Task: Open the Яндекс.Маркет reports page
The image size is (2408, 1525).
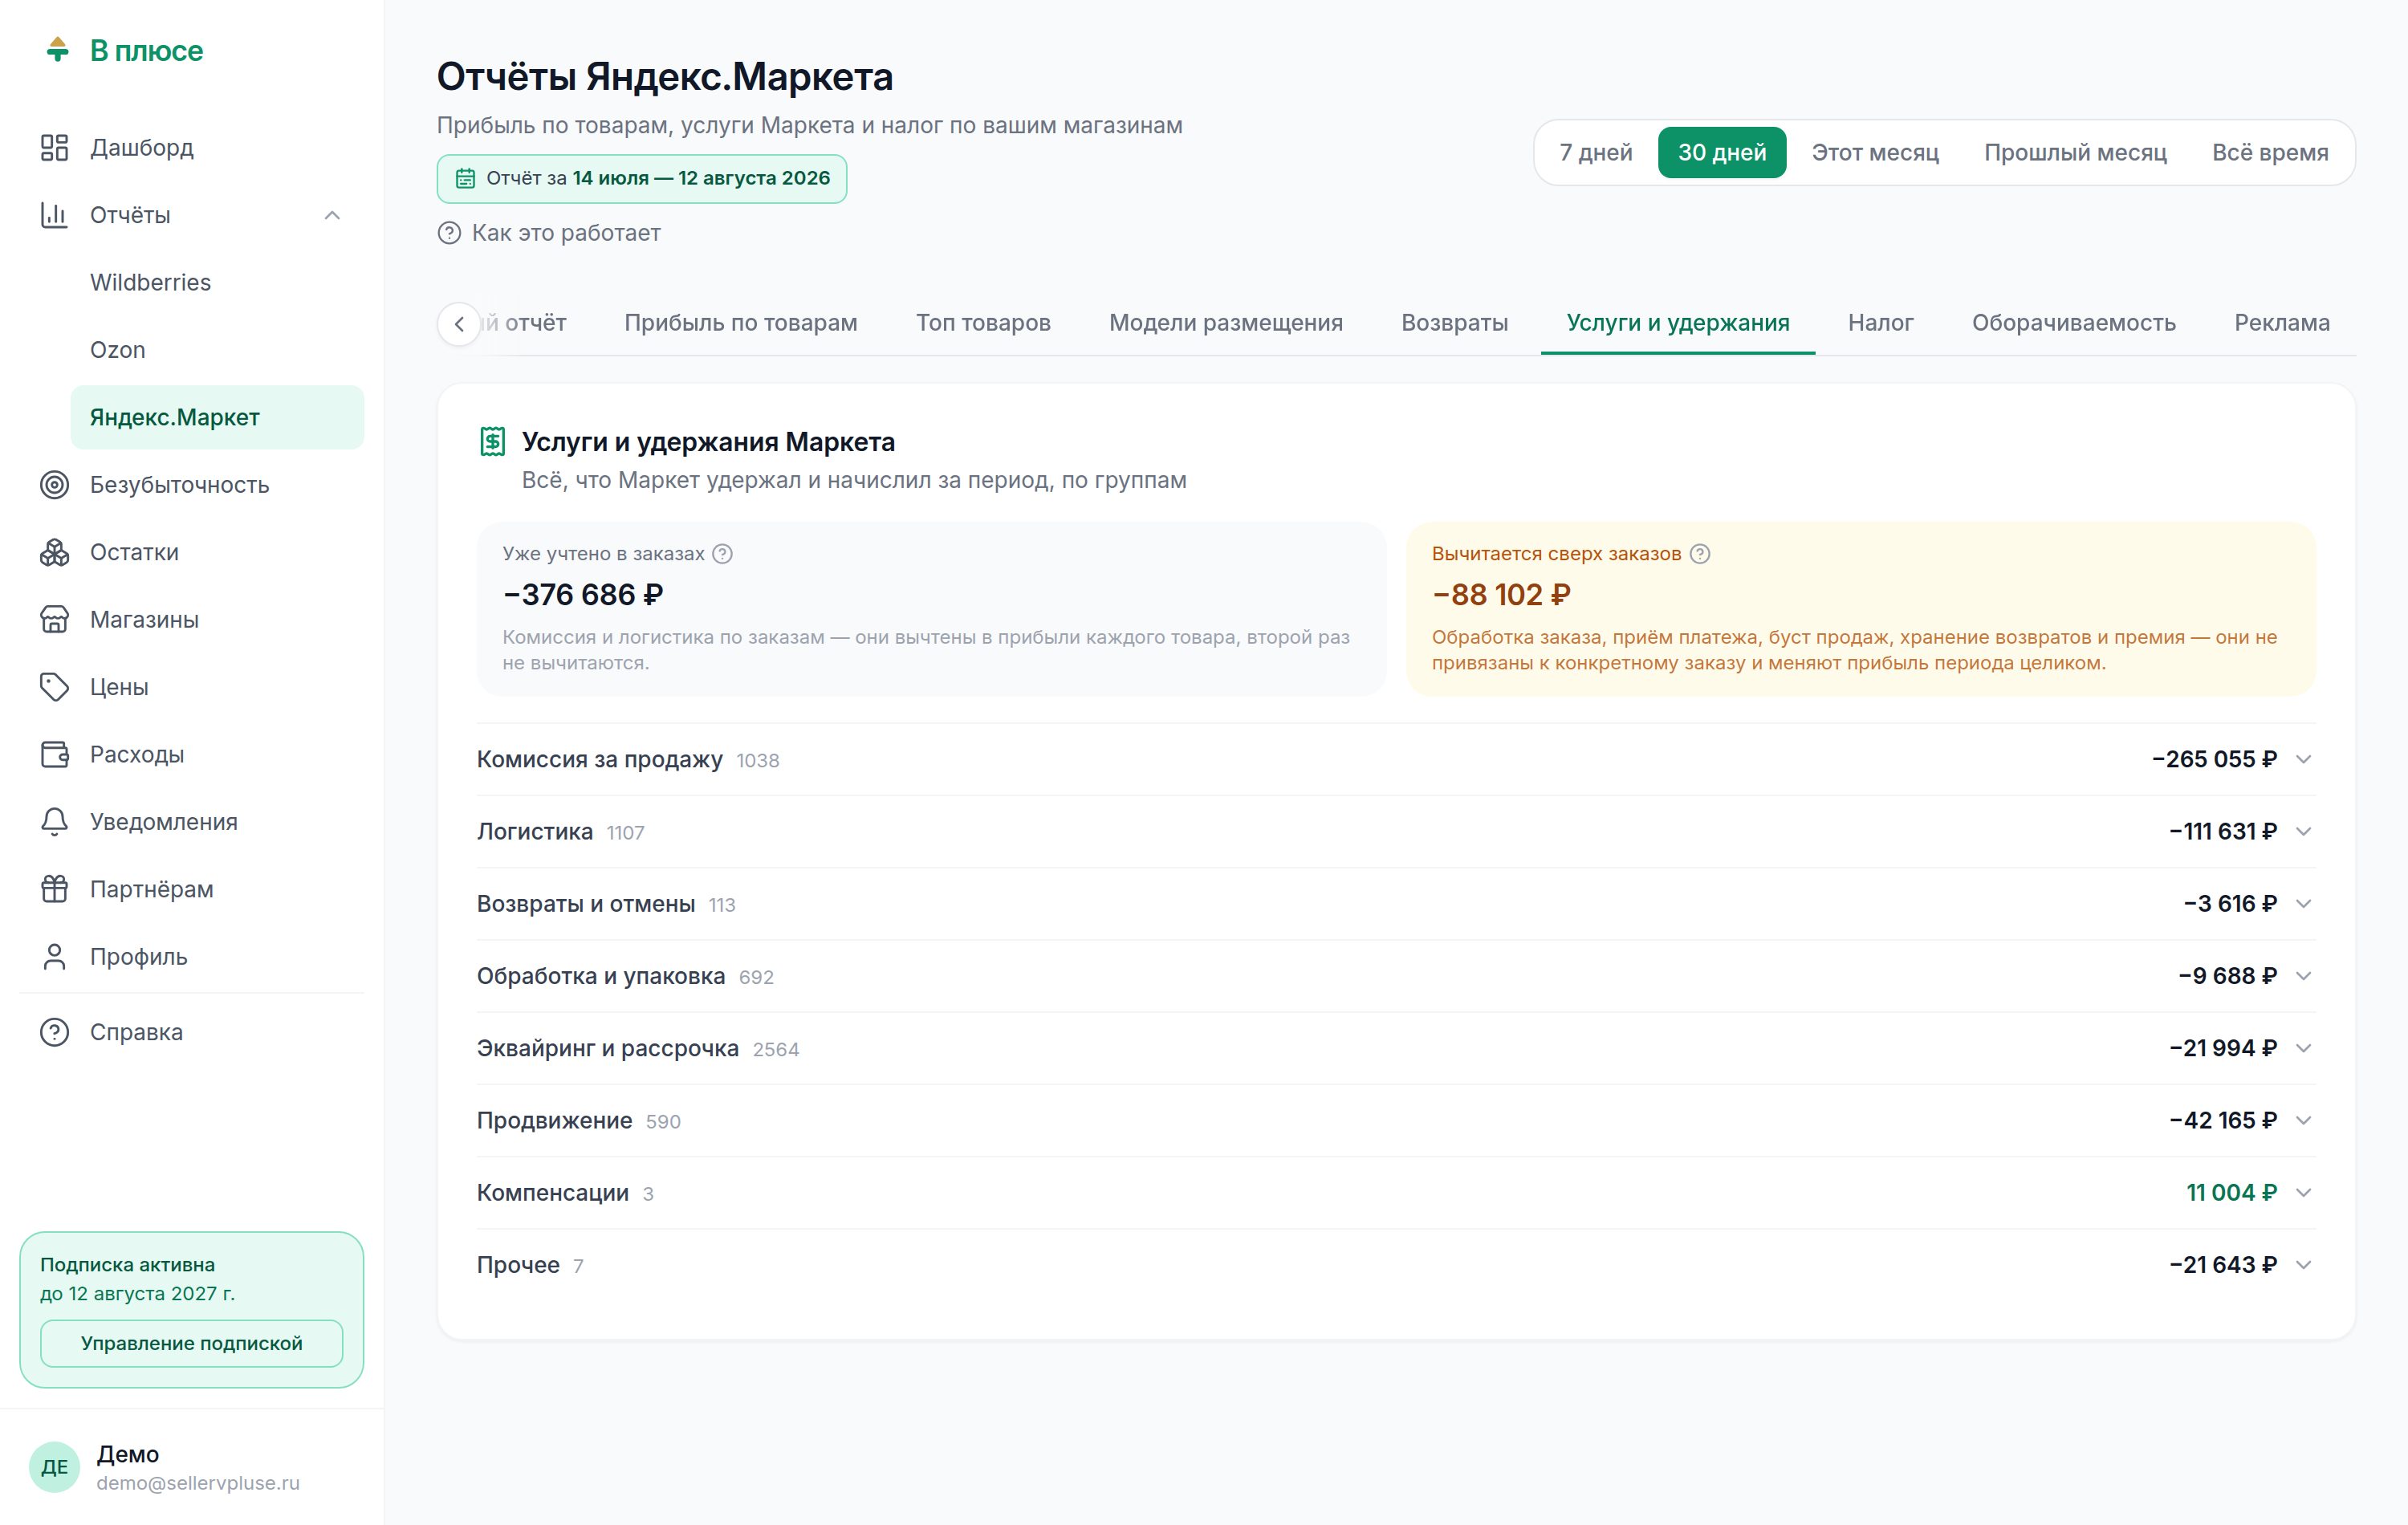Action: (x=217, y=417)
